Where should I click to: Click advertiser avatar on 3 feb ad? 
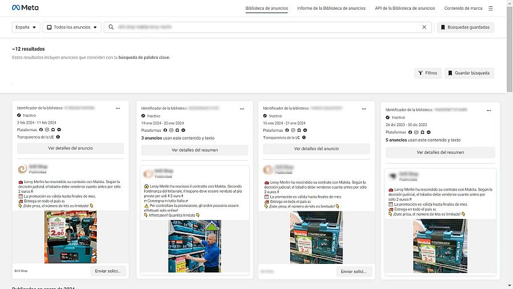tap(22, 169)
